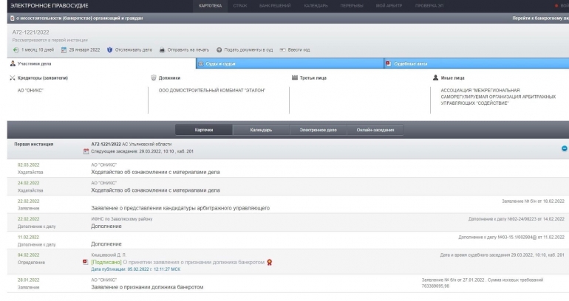Switch to the Электронное дело tab
The image size is (569, 301).
coord(318,130)
